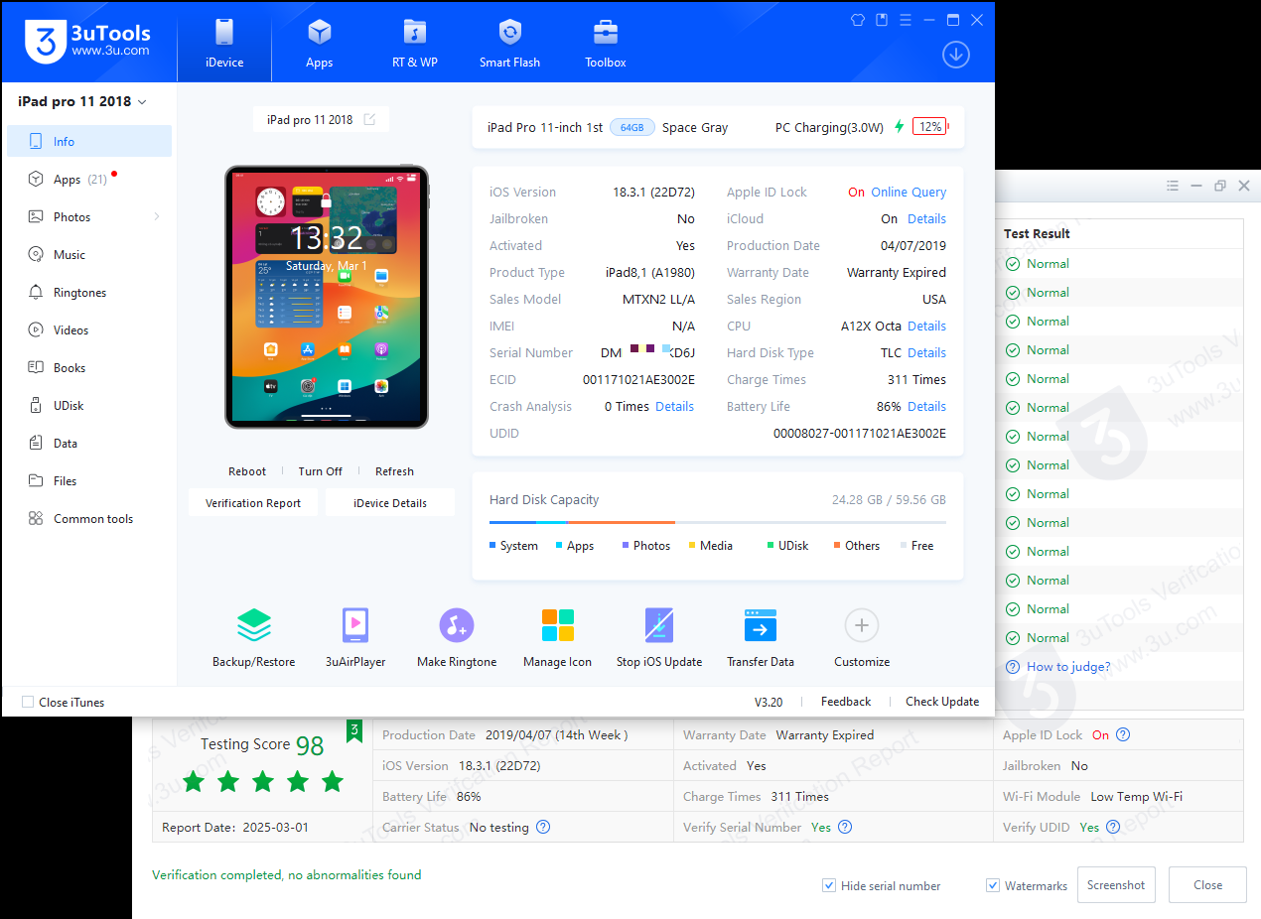Image resolution: width=1261 pixels, height=919 pixels.
Task: Switch to the iDevice tab
Action: coord(223,43)
